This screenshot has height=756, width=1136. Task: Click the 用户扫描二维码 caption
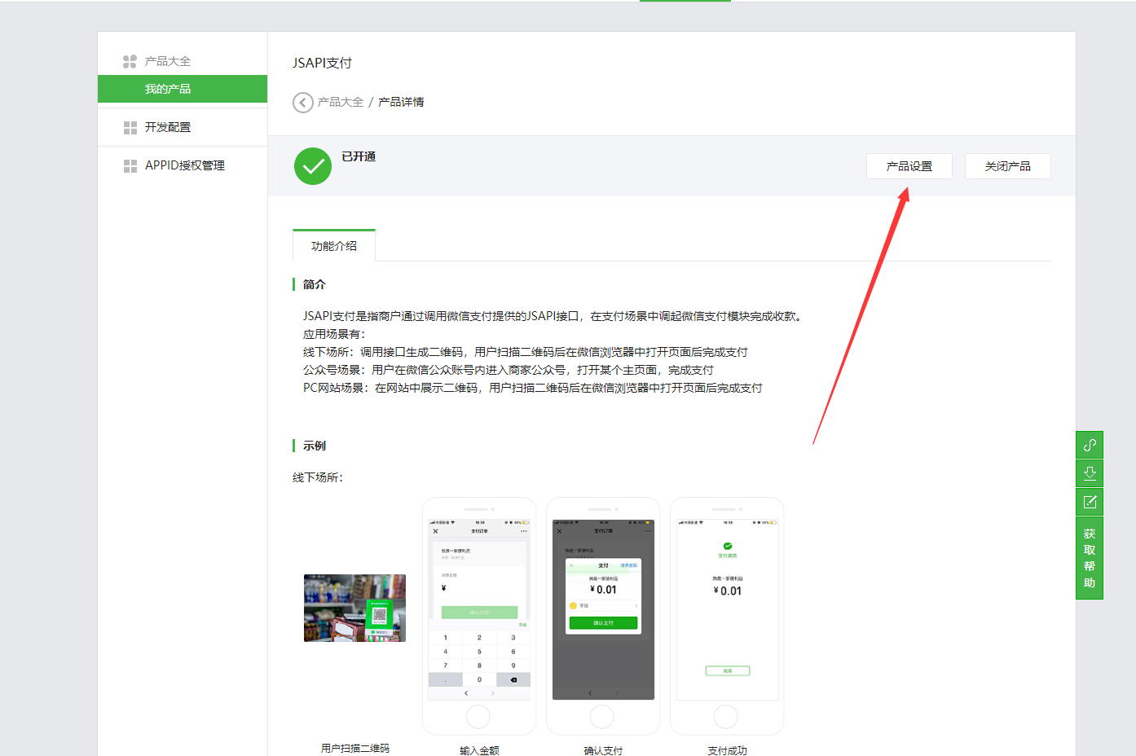(355, 748)
